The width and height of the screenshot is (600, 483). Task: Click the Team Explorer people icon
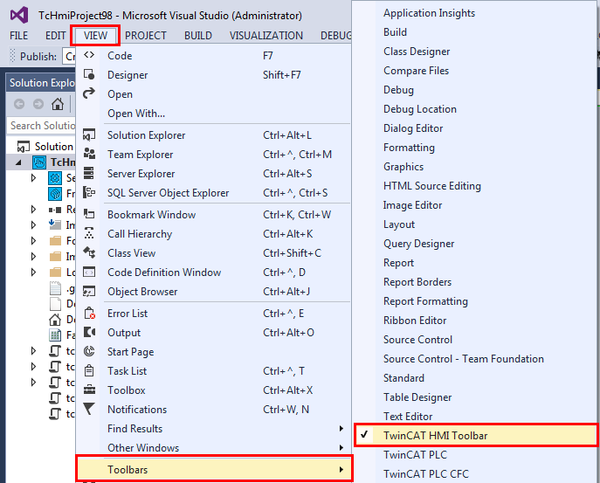(89, 154)
